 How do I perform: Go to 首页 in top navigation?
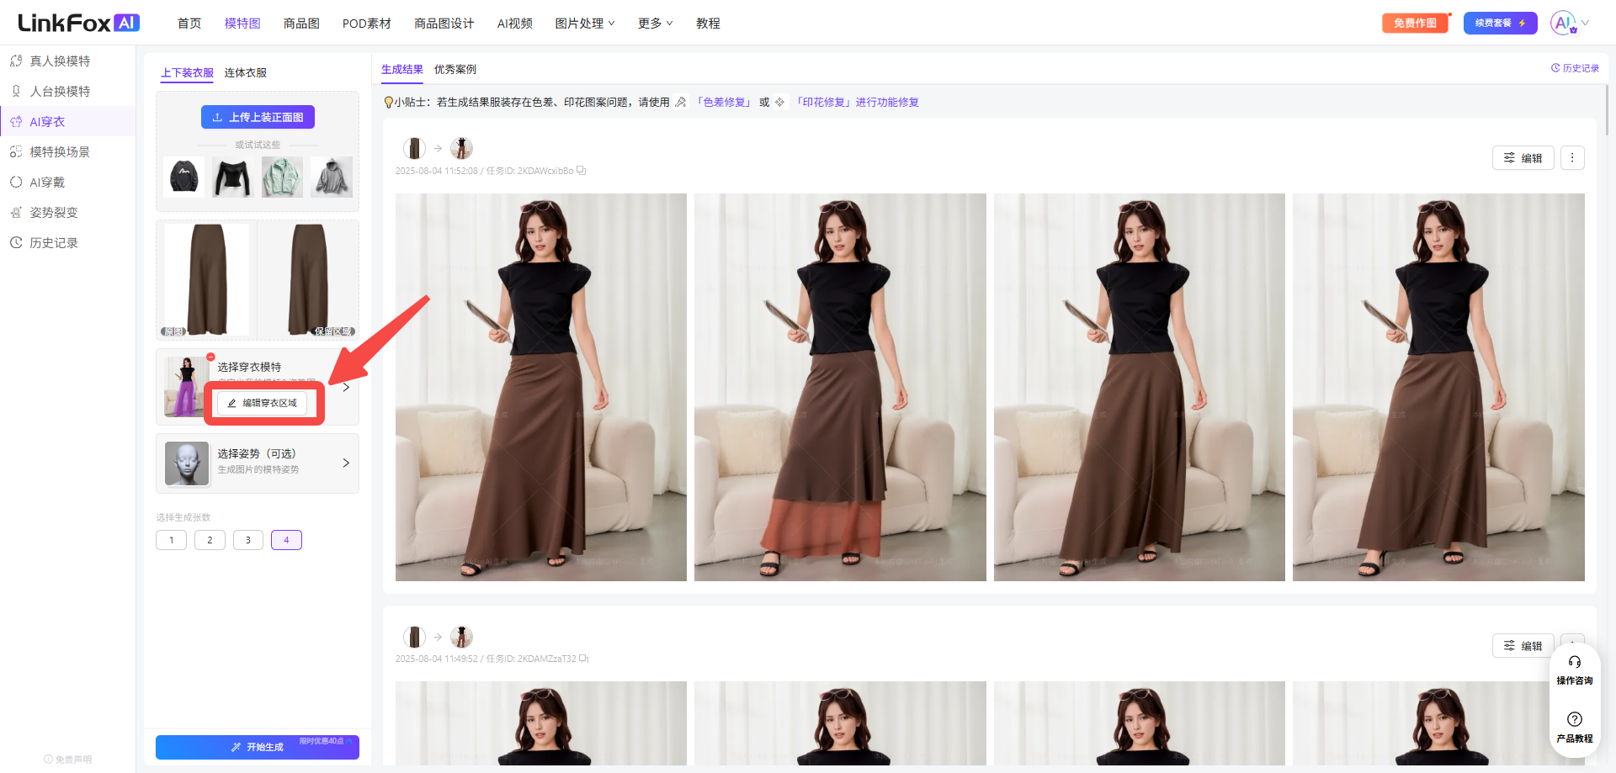(189, 24)
